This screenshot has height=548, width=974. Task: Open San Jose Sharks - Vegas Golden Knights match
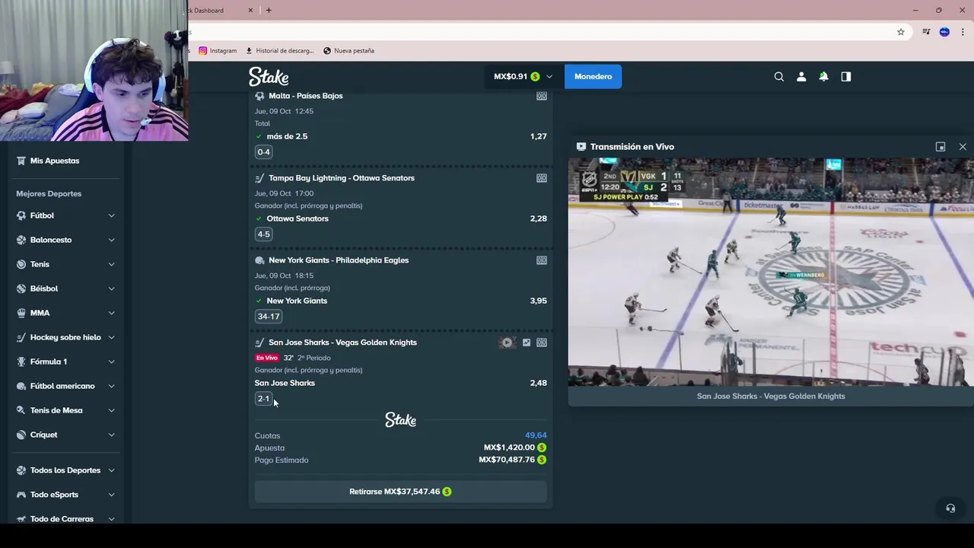pyautogui.click(x=342, y=342)
